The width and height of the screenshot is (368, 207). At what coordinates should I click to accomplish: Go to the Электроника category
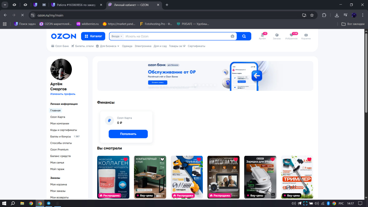143,46
